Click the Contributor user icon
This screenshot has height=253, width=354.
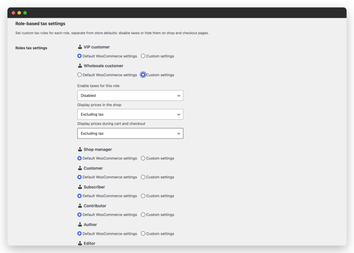(x=80, y=206)
